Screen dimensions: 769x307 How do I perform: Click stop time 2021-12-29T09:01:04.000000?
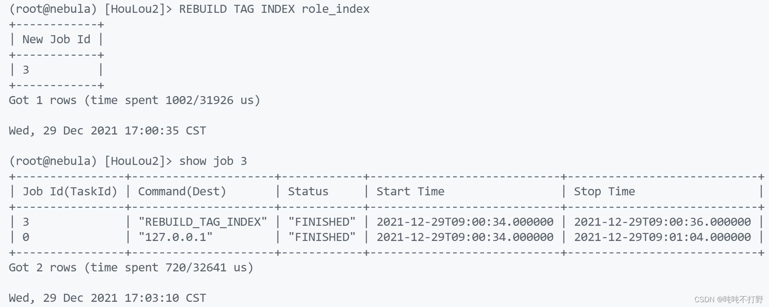pyautogui.click(x=662, y=237)
